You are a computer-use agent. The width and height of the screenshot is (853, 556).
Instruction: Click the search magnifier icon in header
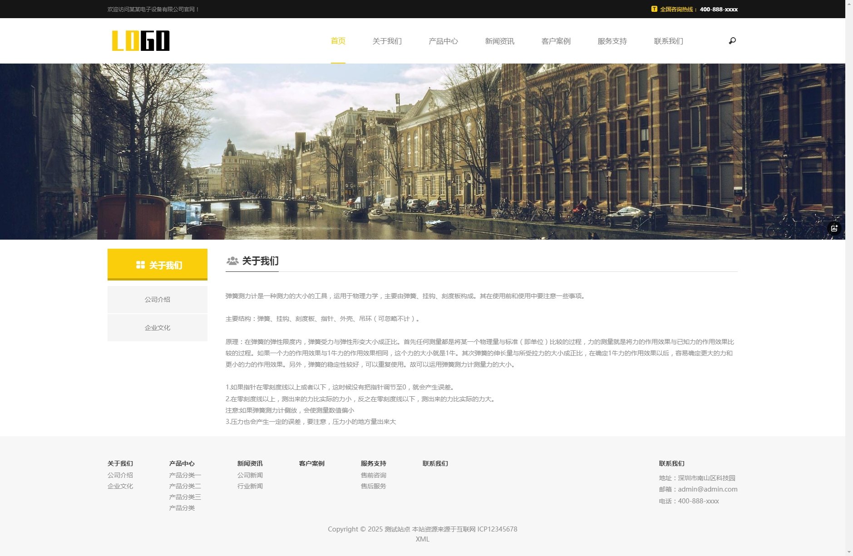(x=732, y=41)
